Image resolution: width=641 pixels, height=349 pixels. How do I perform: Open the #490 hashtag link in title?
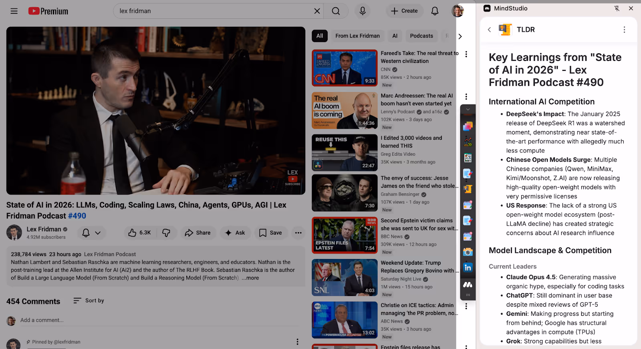[x=77, y=216]
